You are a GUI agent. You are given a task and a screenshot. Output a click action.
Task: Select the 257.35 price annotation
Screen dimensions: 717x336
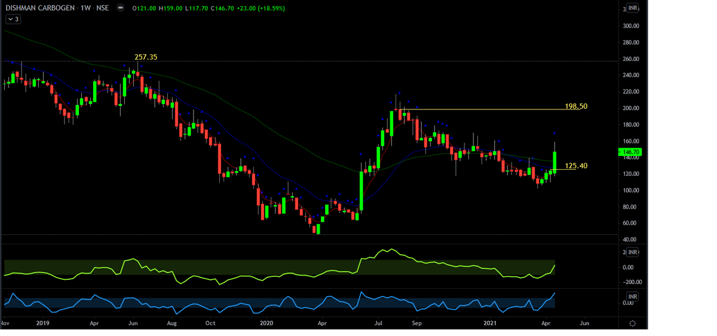click(x=146, y=57)
